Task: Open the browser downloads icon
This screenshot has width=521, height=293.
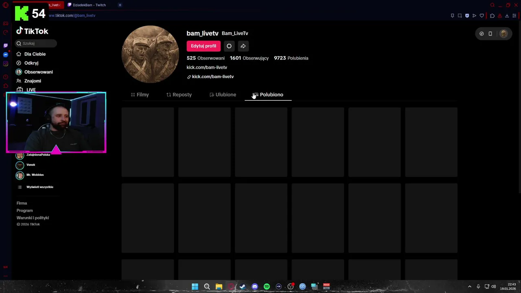Action: (x=507, y=15)
